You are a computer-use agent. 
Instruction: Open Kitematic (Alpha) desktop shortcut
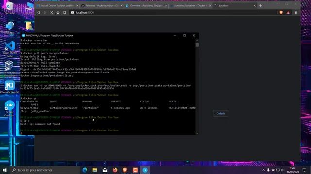tap(10, 87)
